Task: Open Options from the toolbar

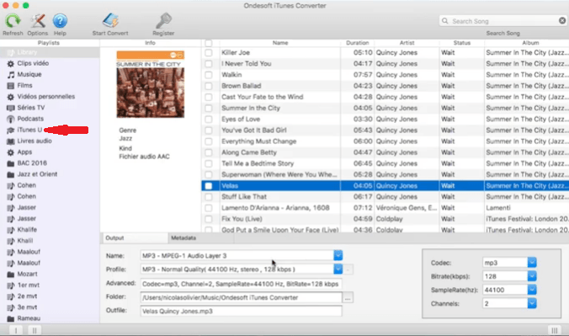Action: pos(37,21)
